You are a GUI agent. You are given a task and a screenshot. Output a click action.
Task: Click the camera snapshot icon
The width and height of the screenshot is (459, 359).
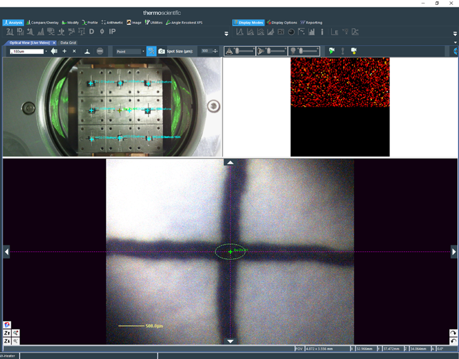tap(162, 51)
